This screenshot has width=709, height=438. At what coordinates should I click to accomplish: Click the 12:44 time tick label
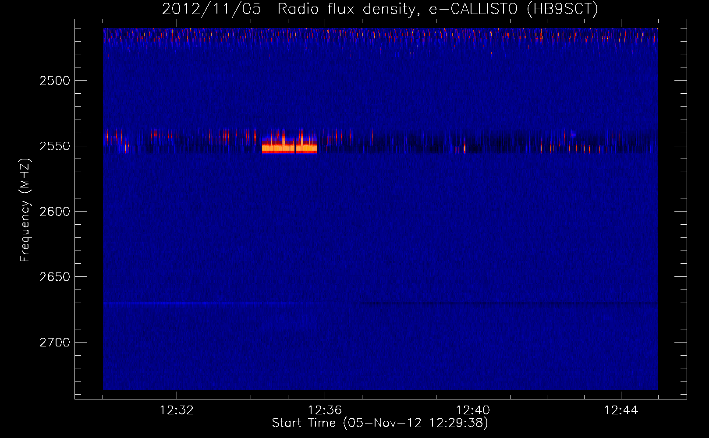(621, 410)
